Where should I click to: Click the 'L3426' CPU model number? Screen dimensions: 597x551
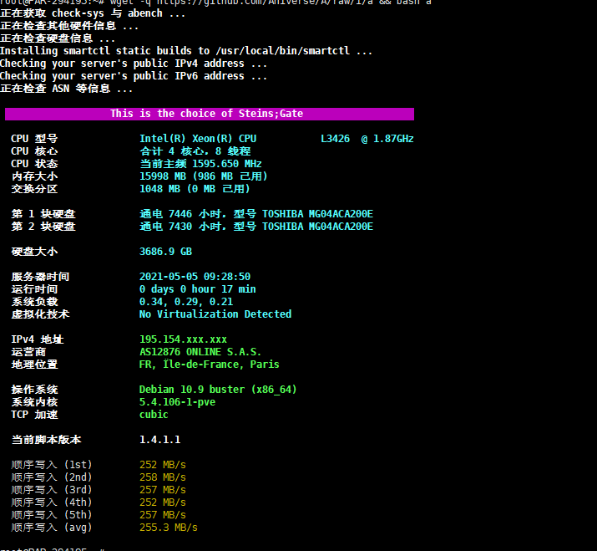[335, 139]
